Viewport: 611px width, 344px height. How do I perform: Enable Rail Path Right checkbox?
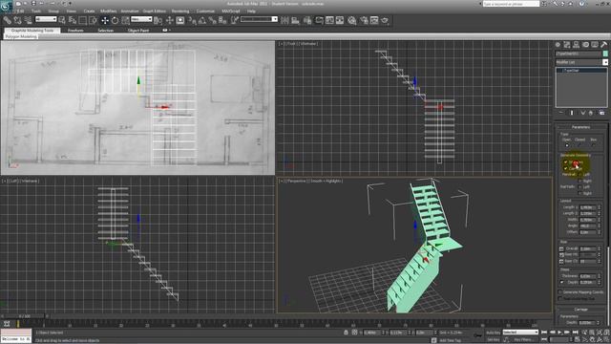click(x=579, y=193)
